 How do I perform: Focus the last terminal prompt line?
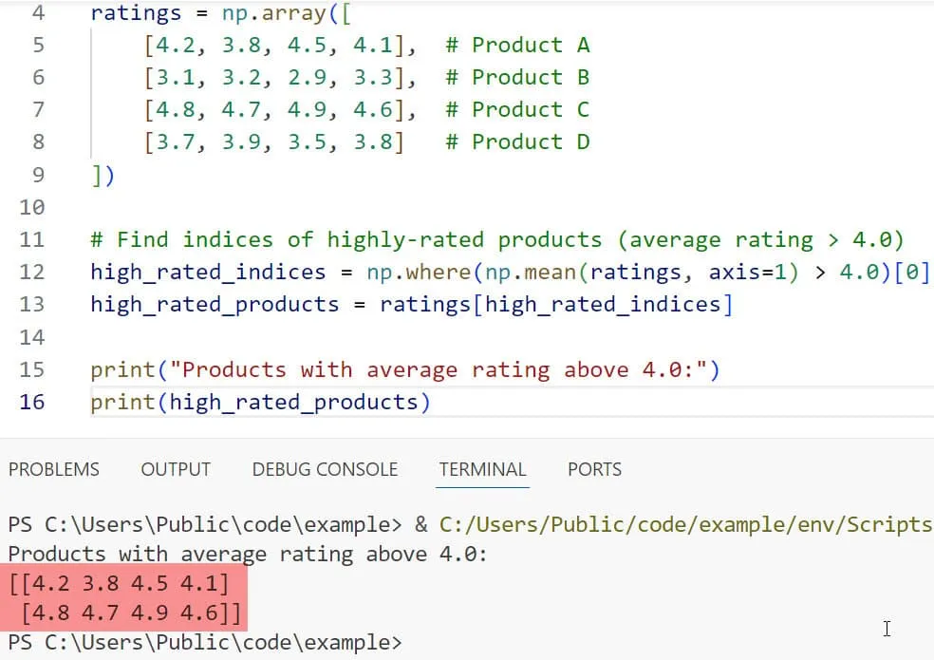[205, 643]
